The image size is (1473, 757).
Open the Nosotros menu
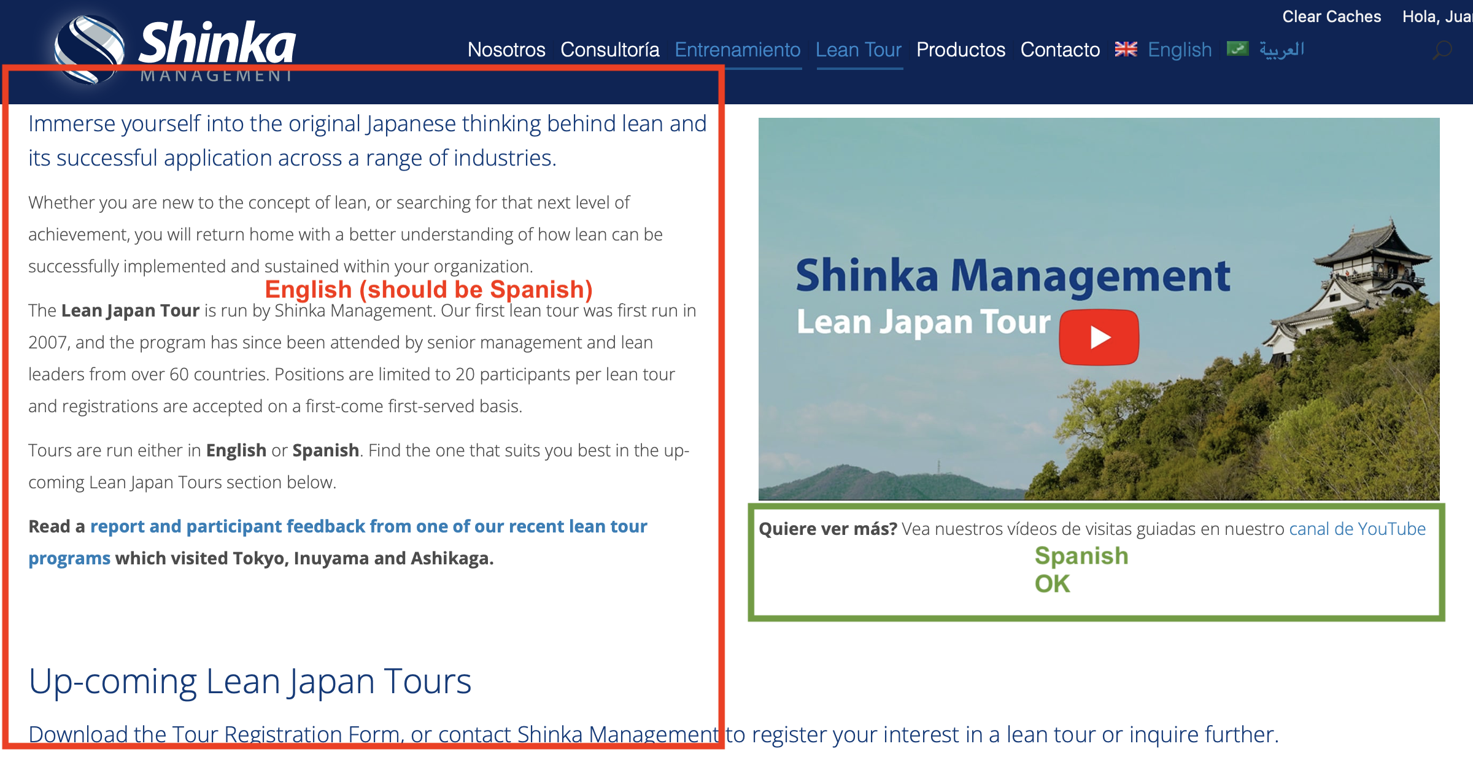click(506, 50)
